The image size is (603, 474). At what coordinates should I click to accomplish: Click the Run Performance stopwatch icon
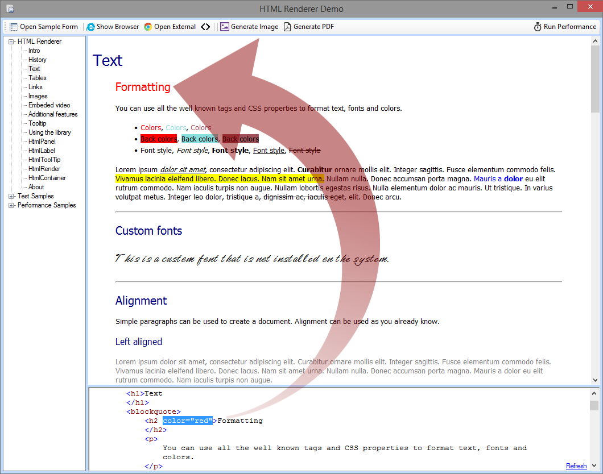tap(538, 27)
